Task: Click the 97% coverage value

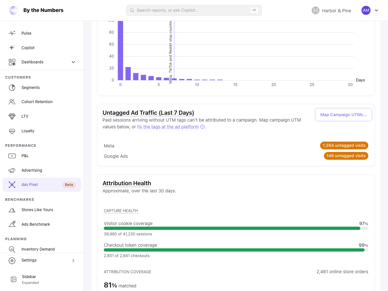Action: 363,223
